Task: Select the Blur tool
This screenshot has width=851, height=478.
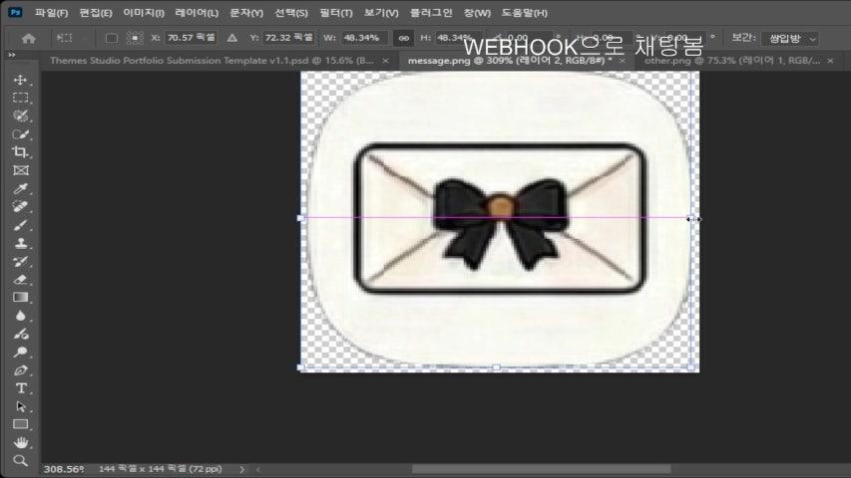Action: 21,316
